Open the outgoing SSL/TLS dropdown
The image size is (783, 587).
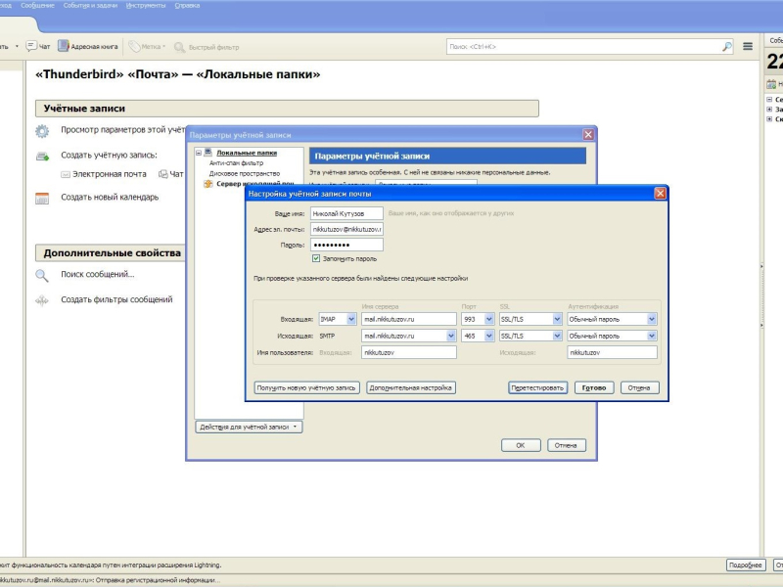pyautogui.click(x=557, y=336)
